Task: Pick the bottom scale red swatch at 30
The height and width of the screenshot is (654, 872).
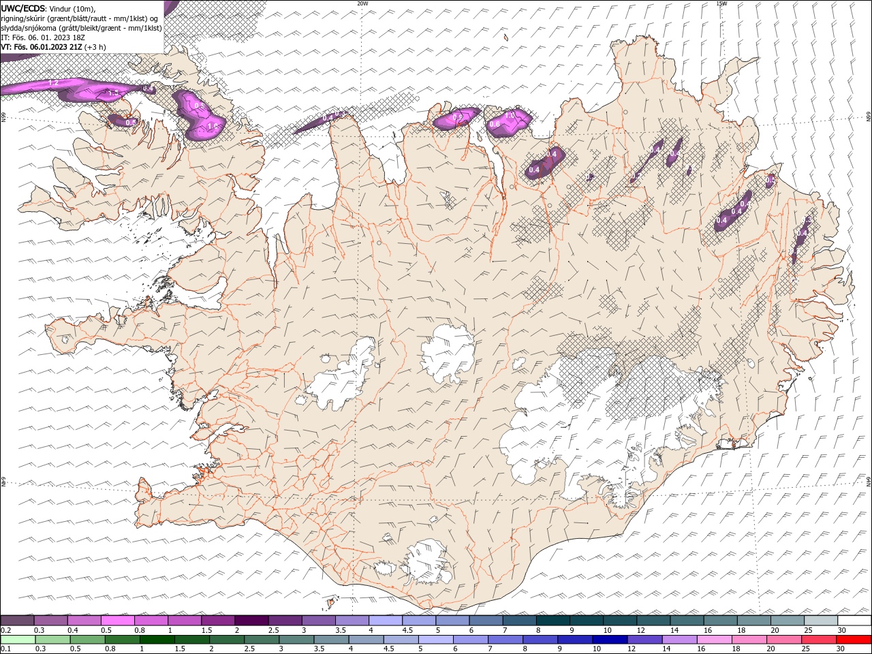Action: point(854,640)
